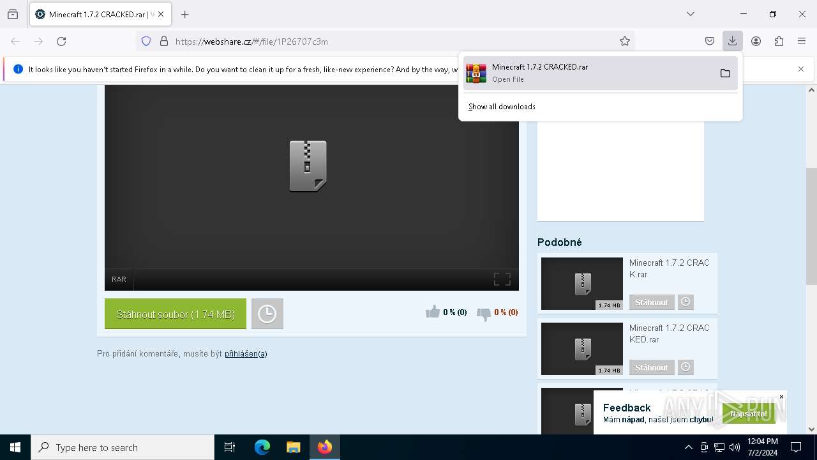Open the Windows Start menu
This screenshot has height=460, width=817.
(15, 447)
